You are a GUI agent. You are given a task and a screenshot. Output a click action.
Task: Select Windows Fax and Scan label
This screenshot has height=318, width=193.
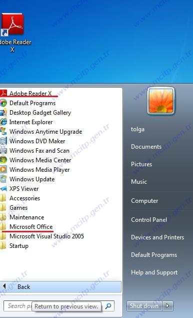coord(39,151)
